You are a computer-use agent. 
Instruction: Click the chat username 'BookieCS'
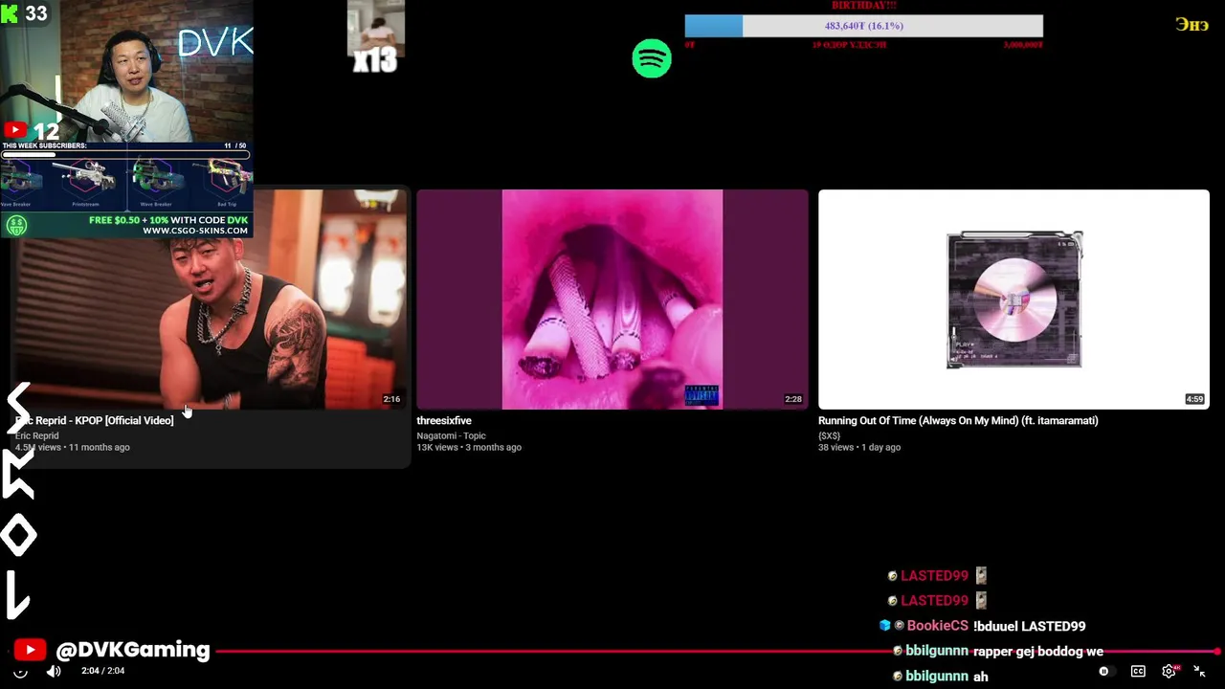click(x=937, y=626)
